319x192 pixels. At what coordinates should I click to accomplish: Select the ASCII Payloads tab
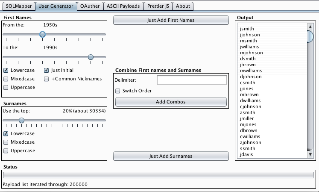click(x=123, y=6)
